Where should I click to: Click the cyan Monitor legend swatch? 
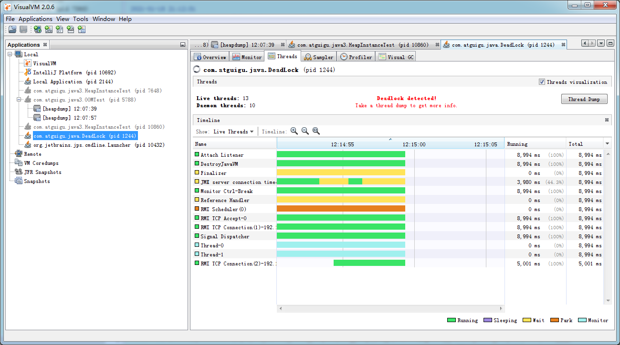[x=582, y=320]
